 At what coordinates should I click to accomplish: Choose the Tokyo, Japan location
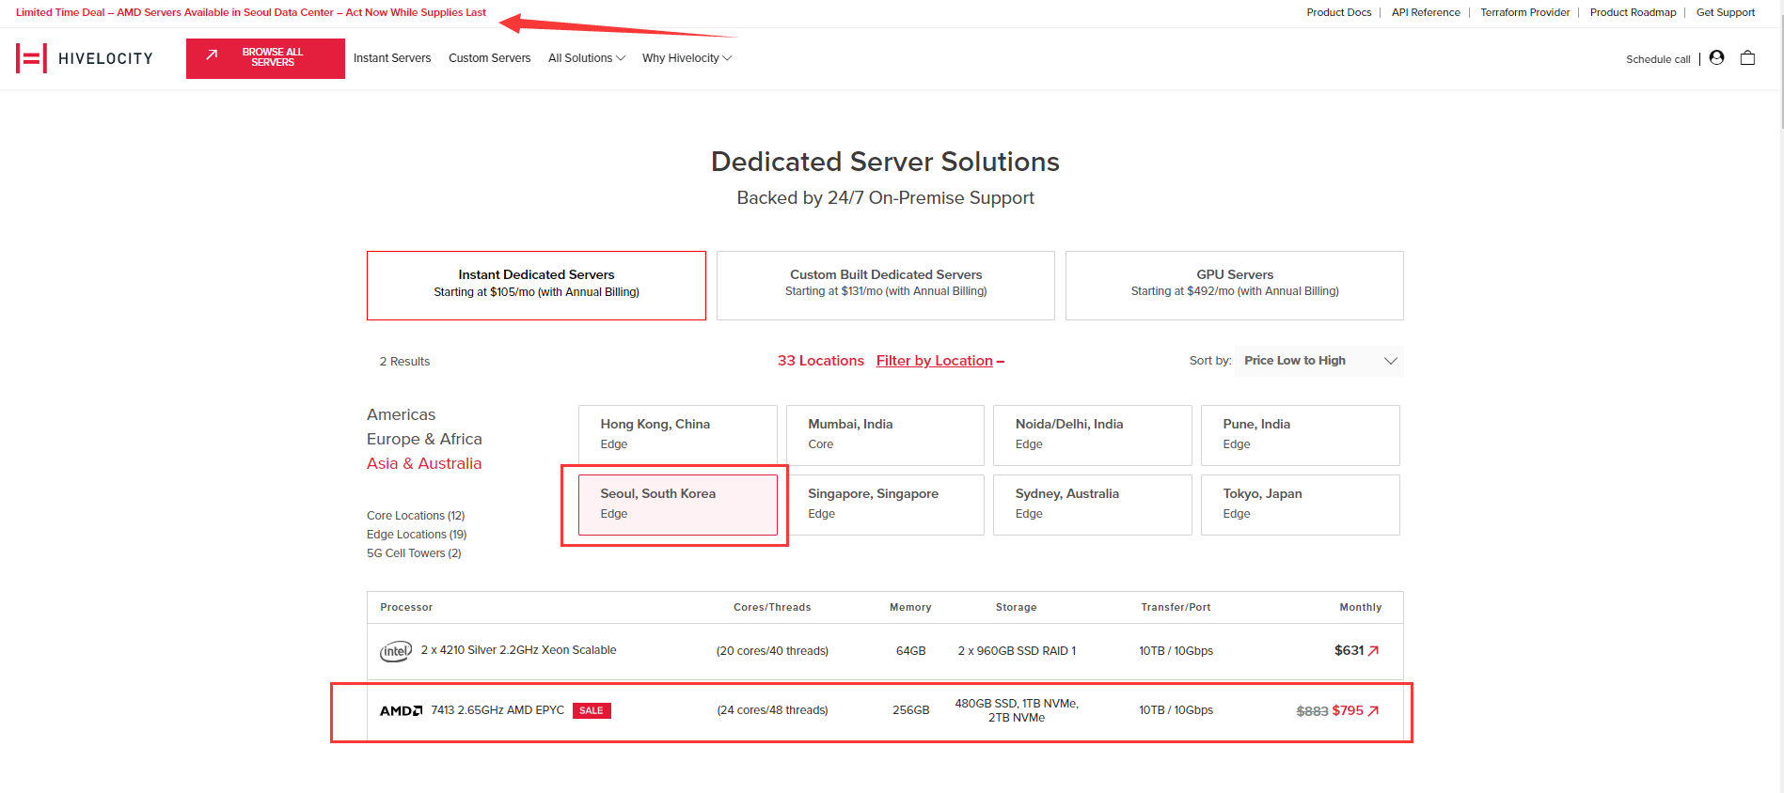pyautogui.click(x=1301, y=505)
